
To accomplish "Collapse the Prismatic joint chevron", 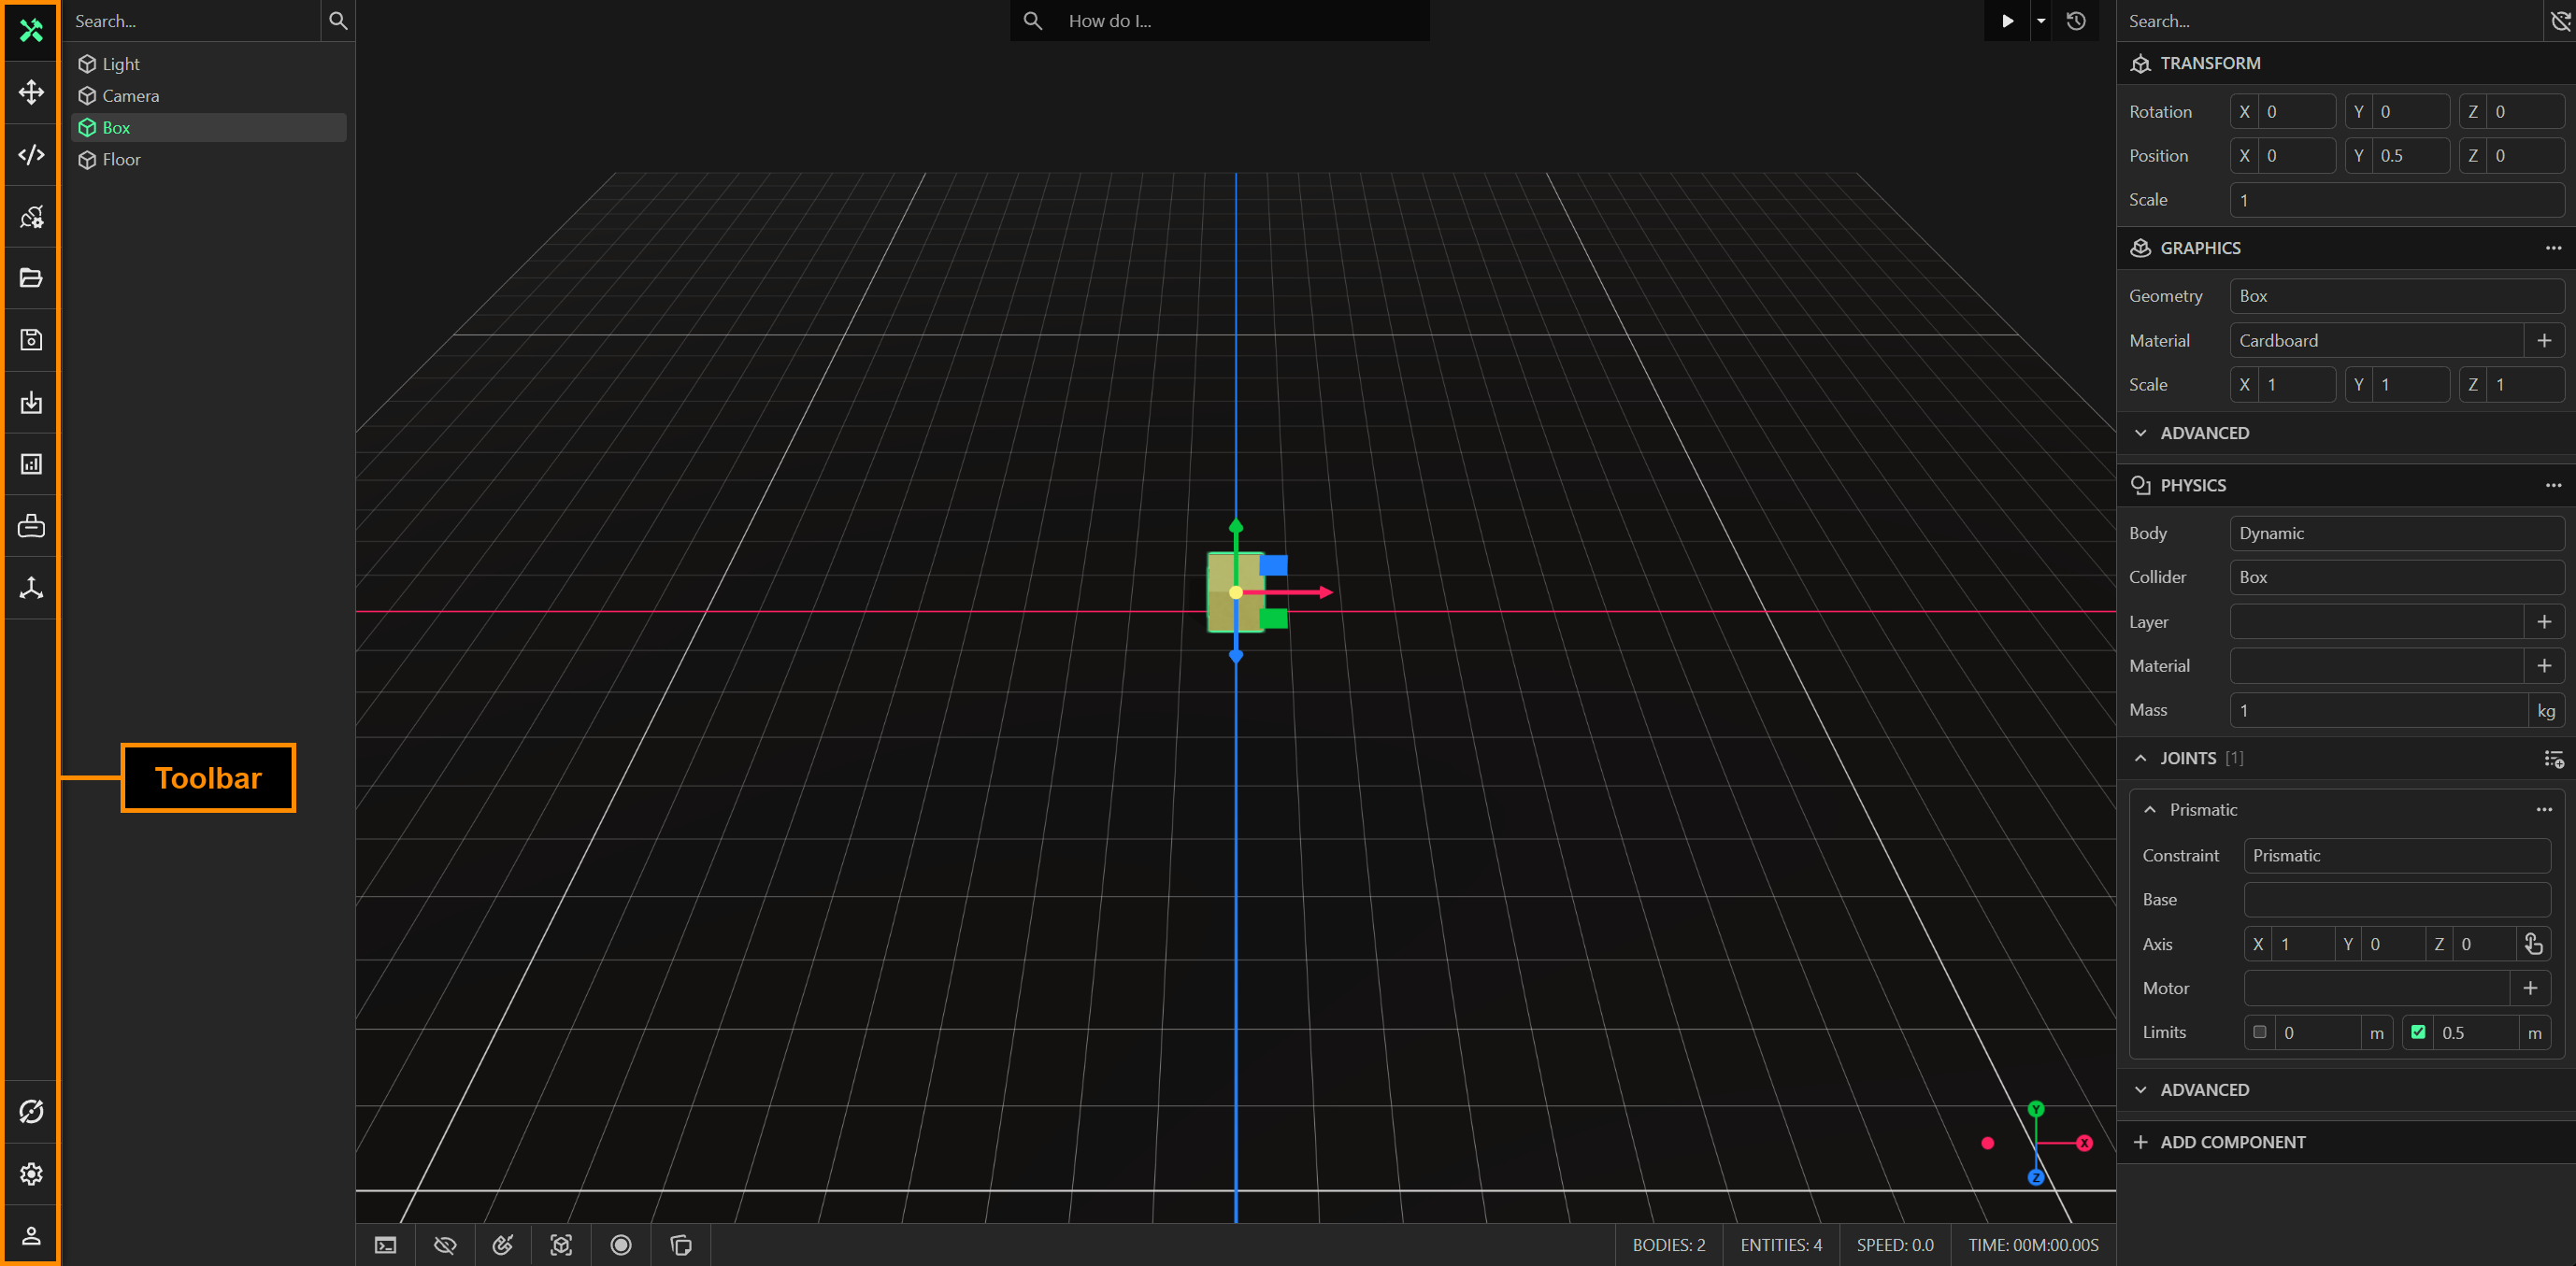I will [2150, 809].
